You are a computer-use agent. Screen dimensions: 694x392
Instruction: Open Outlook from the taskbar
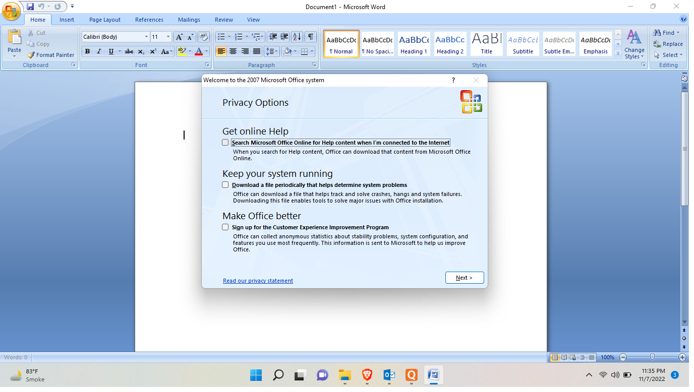click(x=389, y=375)
